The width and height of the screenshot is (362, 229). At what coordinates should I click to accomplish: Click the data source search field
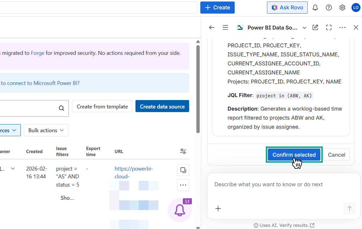pos(34,108)
